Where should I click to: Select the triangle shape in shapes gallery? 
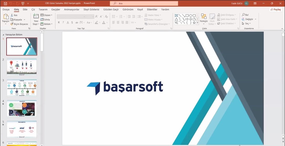[x=176, y=19]
